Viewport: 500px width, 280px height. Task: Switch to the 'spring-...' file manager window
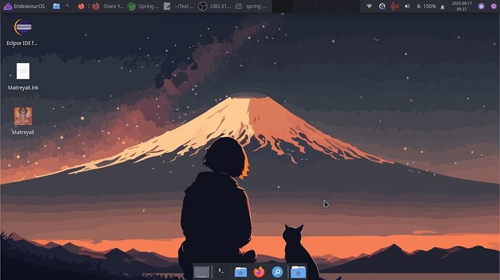pyautogui.click(x=251, y=6)
